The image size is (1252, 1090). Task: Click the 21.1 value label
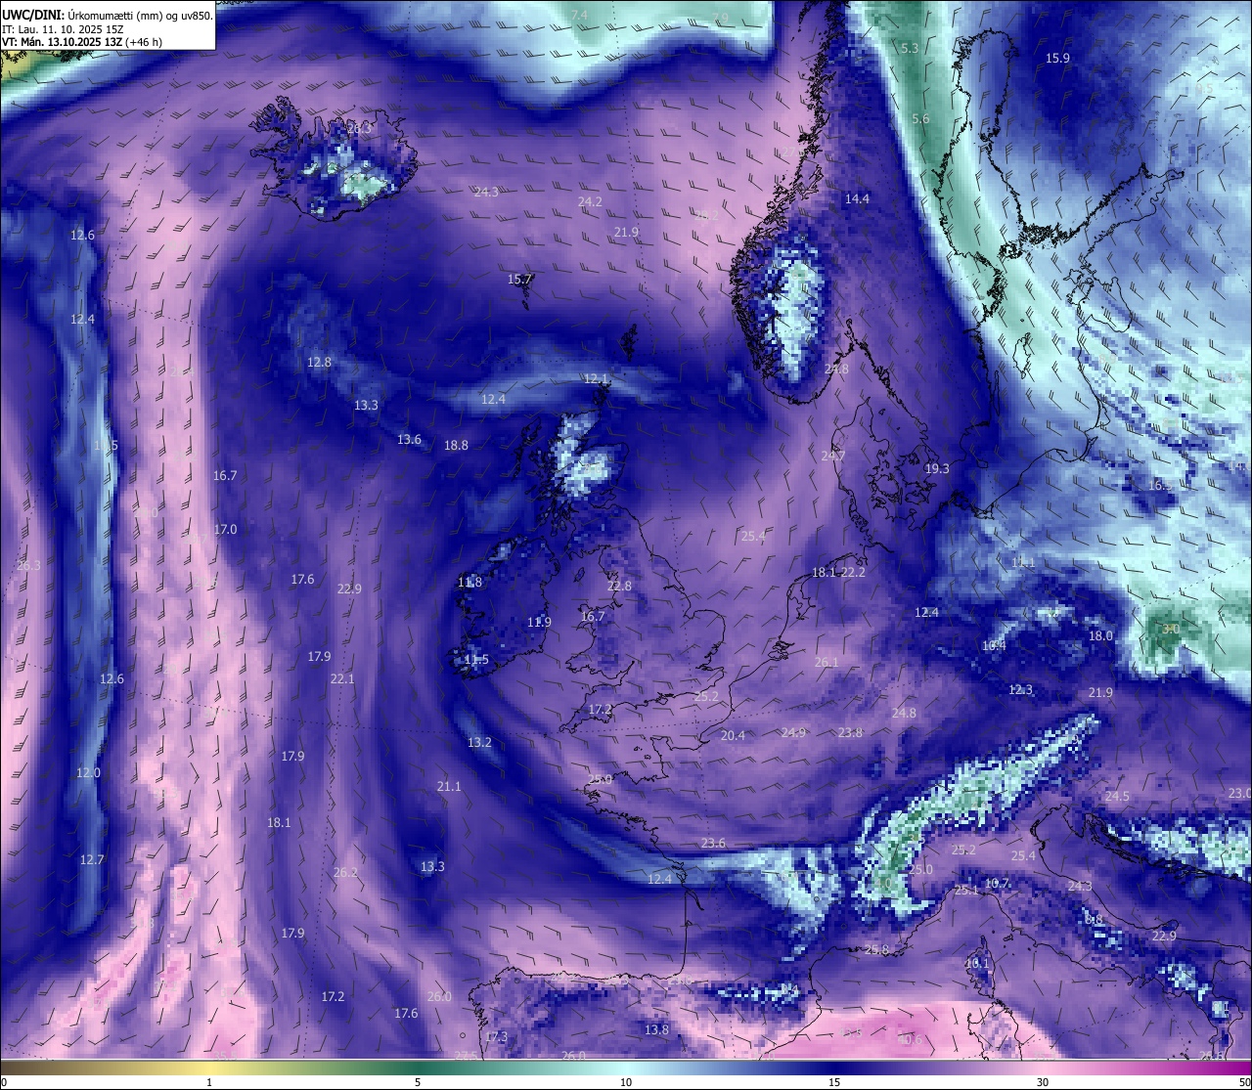point(449,786)
